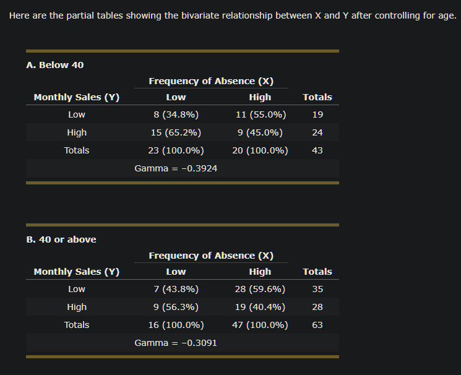Click 'Monthly Sales (Y)' header in Below 40 table

coord(77,97)
